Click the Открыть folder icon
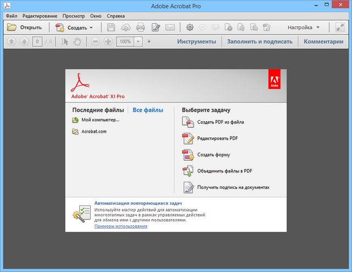 (12, 27)
